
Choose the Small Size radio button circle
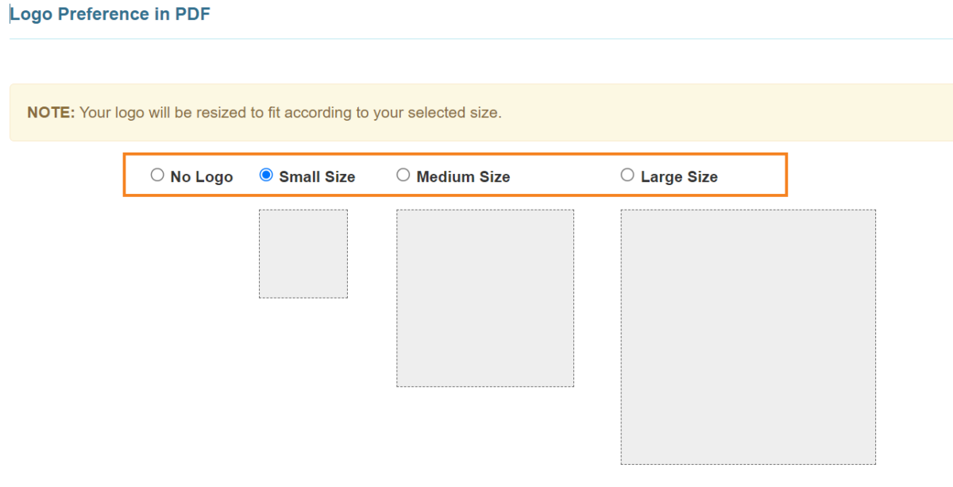point(266,175)
